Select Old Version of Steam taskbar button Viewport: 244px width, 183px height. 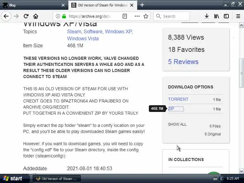[57, 179]
